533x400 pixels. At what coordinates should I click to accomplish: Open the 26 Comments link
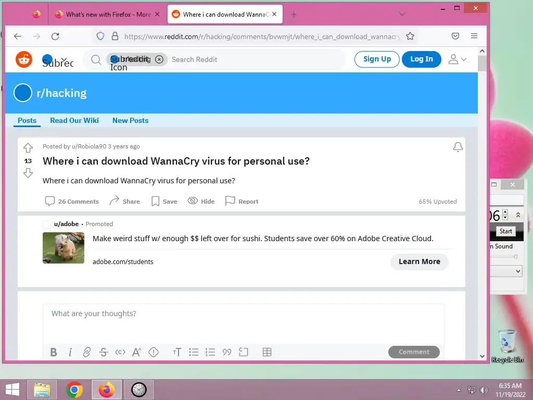(72, 202)
